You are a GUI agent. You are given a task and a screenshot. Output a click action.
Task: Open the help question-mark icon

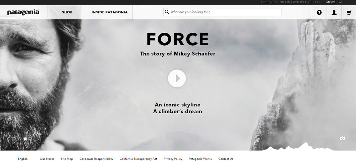[319, 13]
